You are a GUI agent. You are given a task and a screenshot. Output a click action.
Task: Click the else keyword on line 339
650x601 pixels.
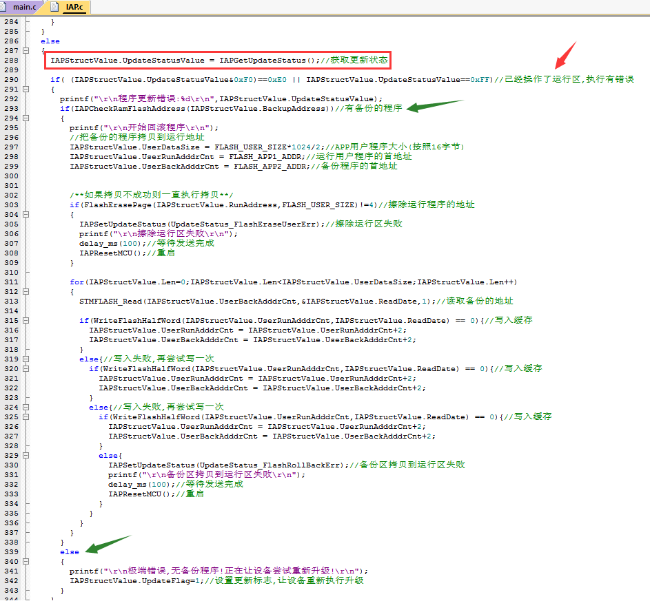70,552
